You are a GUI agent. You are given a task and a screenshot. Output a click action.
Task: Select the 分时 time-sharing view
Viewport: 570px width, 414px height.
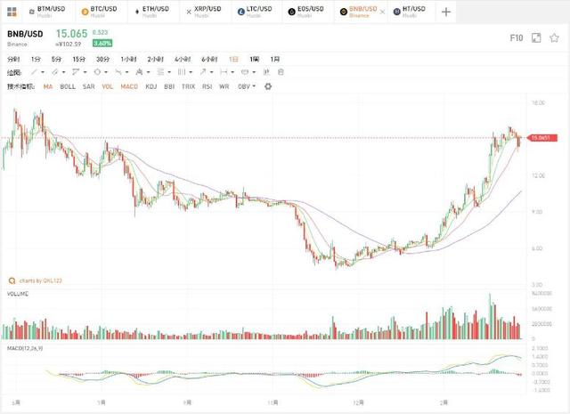(x=13, y=60)
